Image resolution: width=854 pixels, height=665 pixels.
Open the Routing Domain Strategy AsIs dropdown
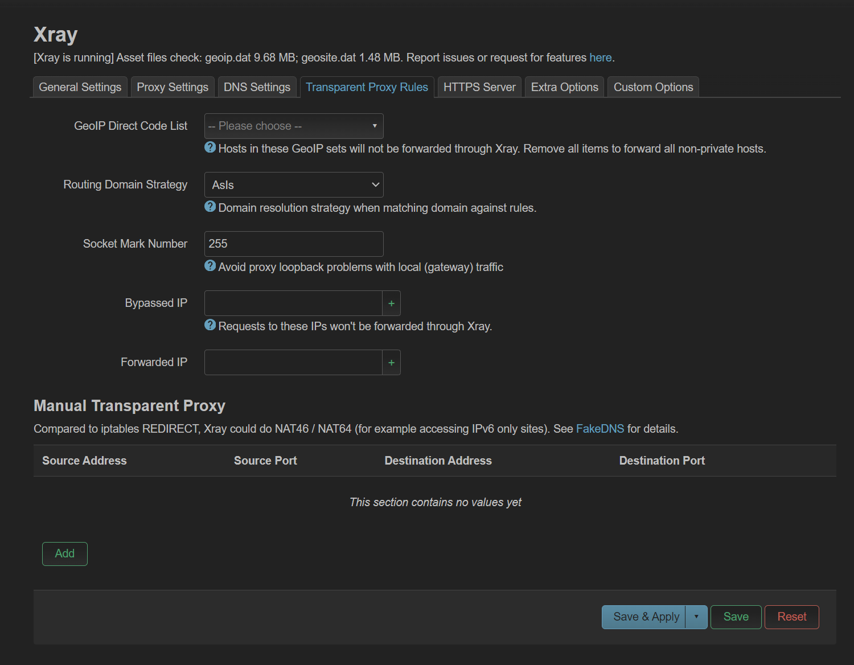(294, 185)
